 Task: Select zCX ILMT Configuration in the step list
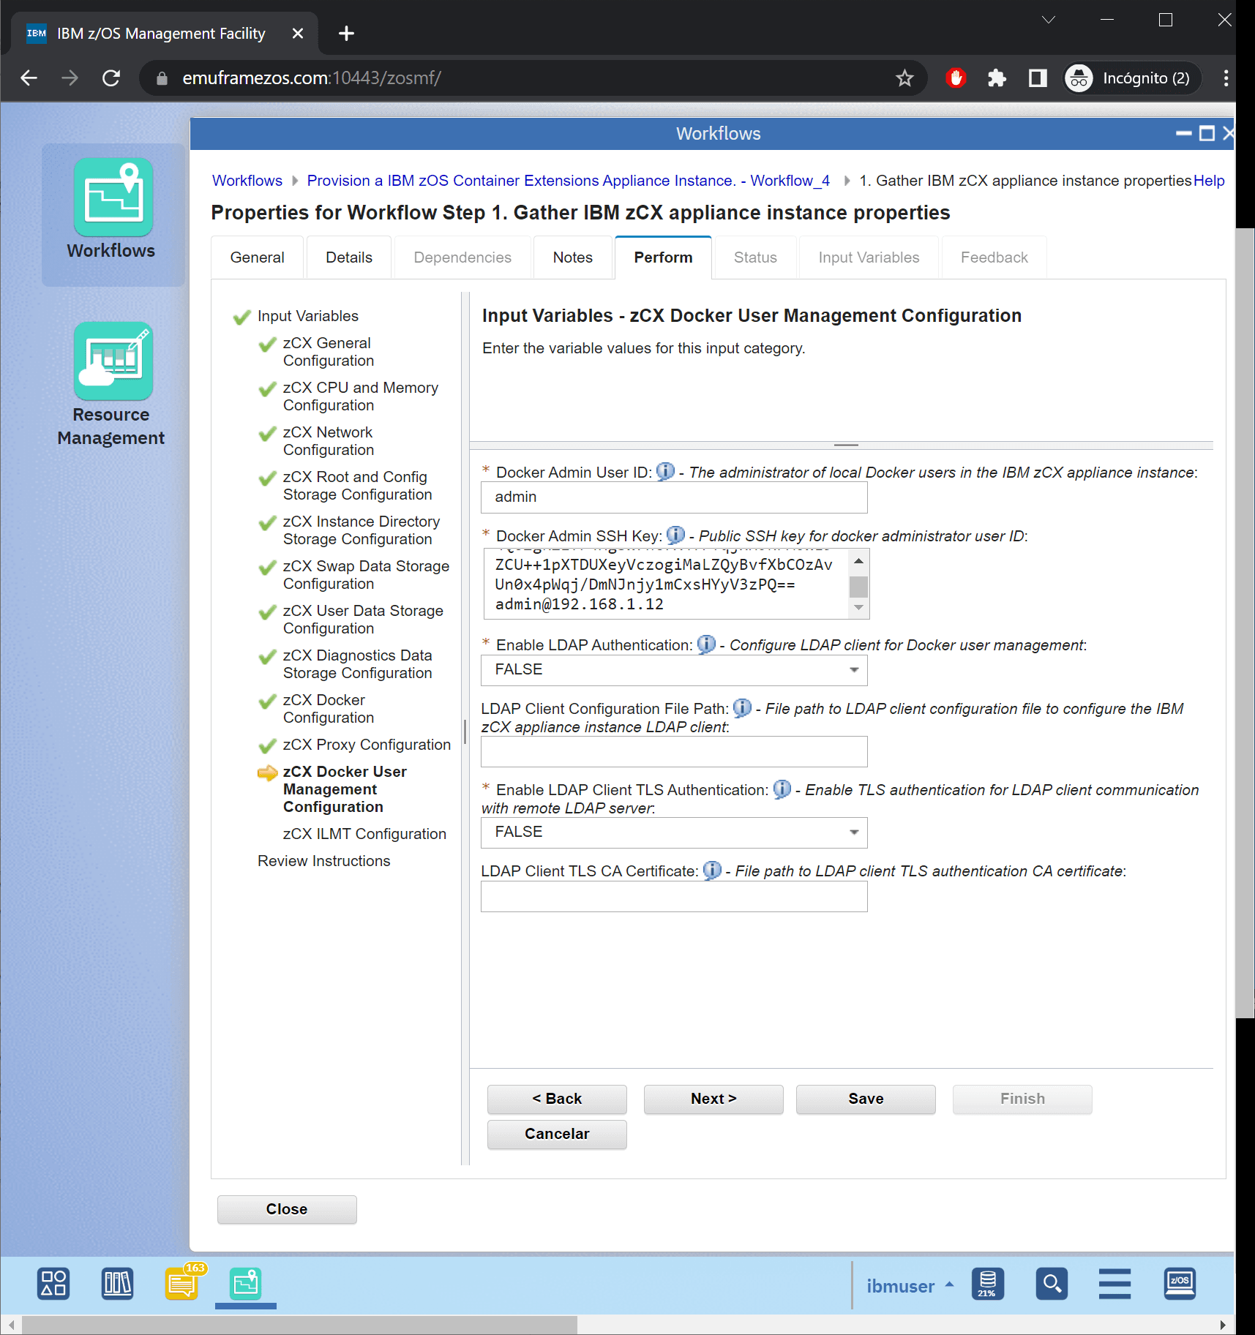[364, 833]
